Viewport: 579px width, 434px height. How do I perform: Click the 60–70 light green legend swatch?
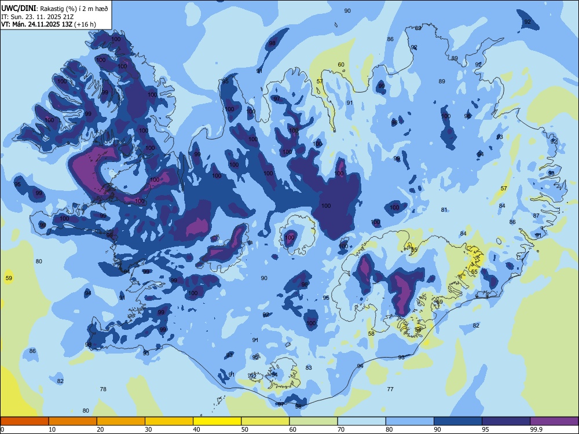point(313,421)
